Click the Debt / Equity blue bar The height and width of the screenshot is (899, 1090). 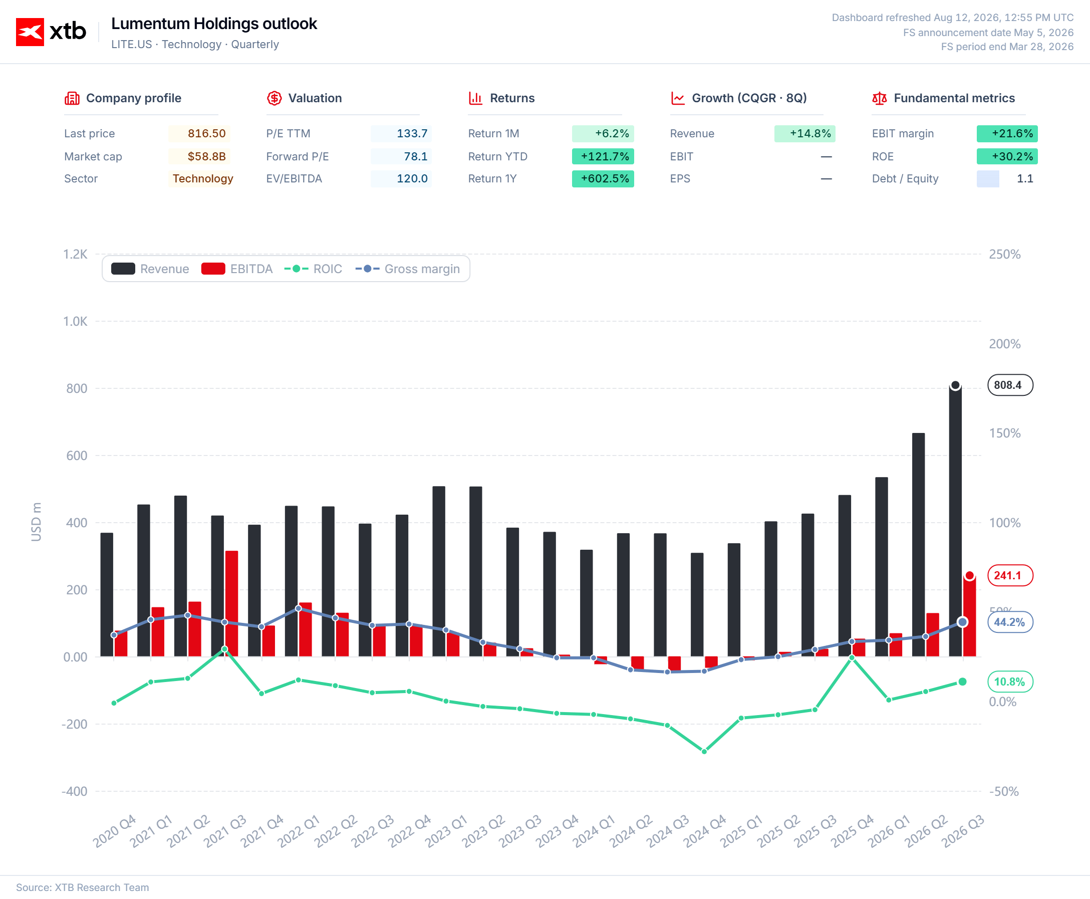(987, 179)
